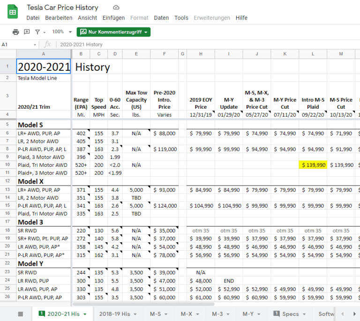Screen dimensions: 360x321
Task: Select the 12/31/19 date cell
Action: click(x=201, y=115)
